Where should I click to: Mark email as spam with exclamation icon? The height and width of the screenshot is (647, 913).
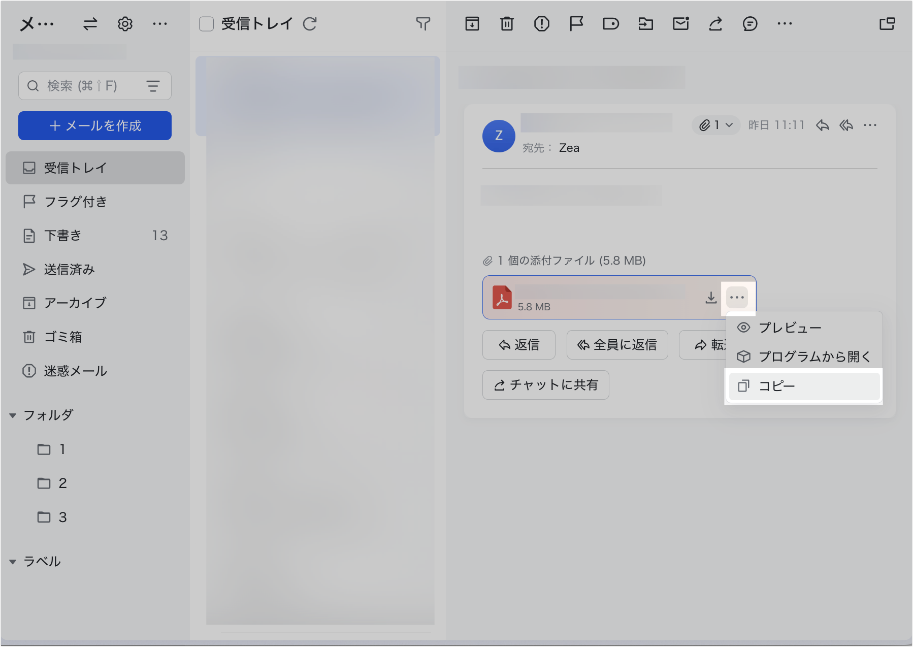[541, 24]
